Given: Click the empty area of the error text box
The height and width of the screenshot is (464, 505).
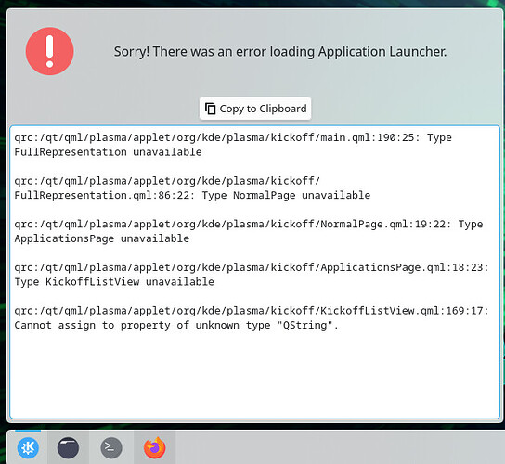Looking at the screenshot, I should coord(254,375).
